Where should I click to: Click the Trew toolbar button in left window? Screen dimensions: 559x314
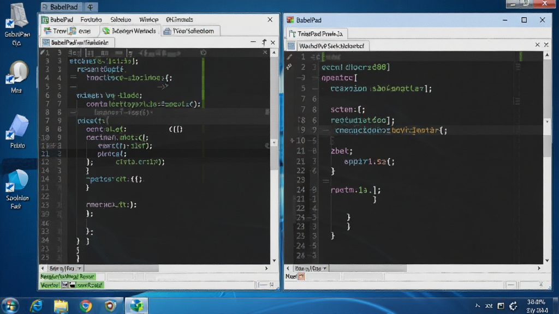(x=56, y=31)
